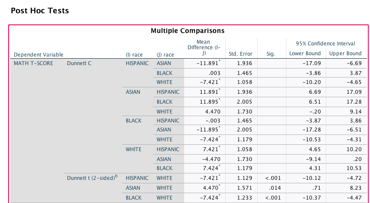This screenshot has height=203, width=370.
Task: Click the Dependent Variable column header
Action: click(x=39, y=55)
